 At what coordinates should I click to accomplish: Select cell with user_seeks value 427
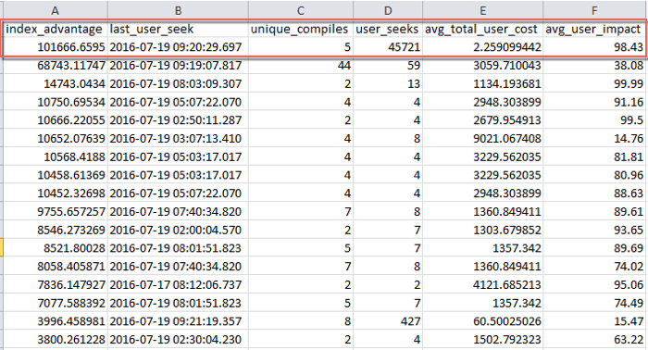tap(388, 321)
